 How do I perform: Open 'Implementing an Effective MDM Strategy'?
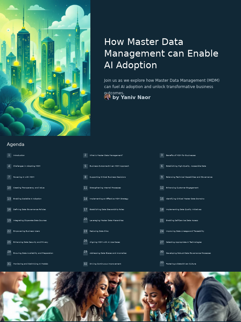109,199
